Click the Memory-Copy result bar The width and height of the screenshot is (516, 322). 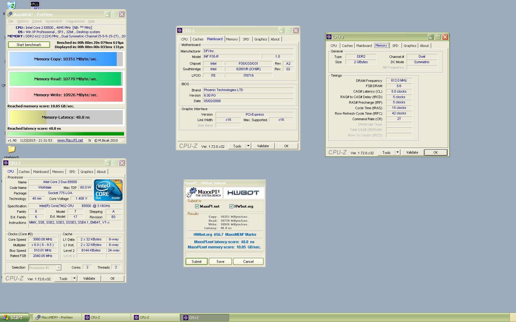tap(66, 59)
